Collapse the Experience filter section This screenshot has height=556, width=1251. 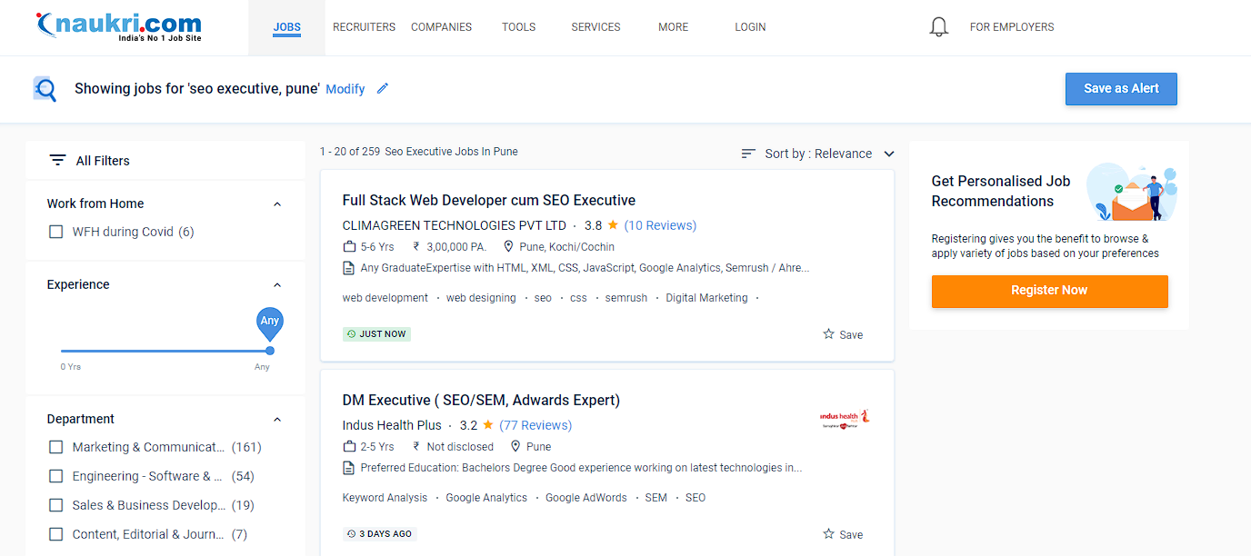pyautogui.click(x=277, y=285)
